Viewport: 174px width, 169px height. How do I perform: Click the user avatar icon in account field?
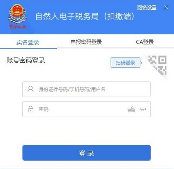[30, 89]
